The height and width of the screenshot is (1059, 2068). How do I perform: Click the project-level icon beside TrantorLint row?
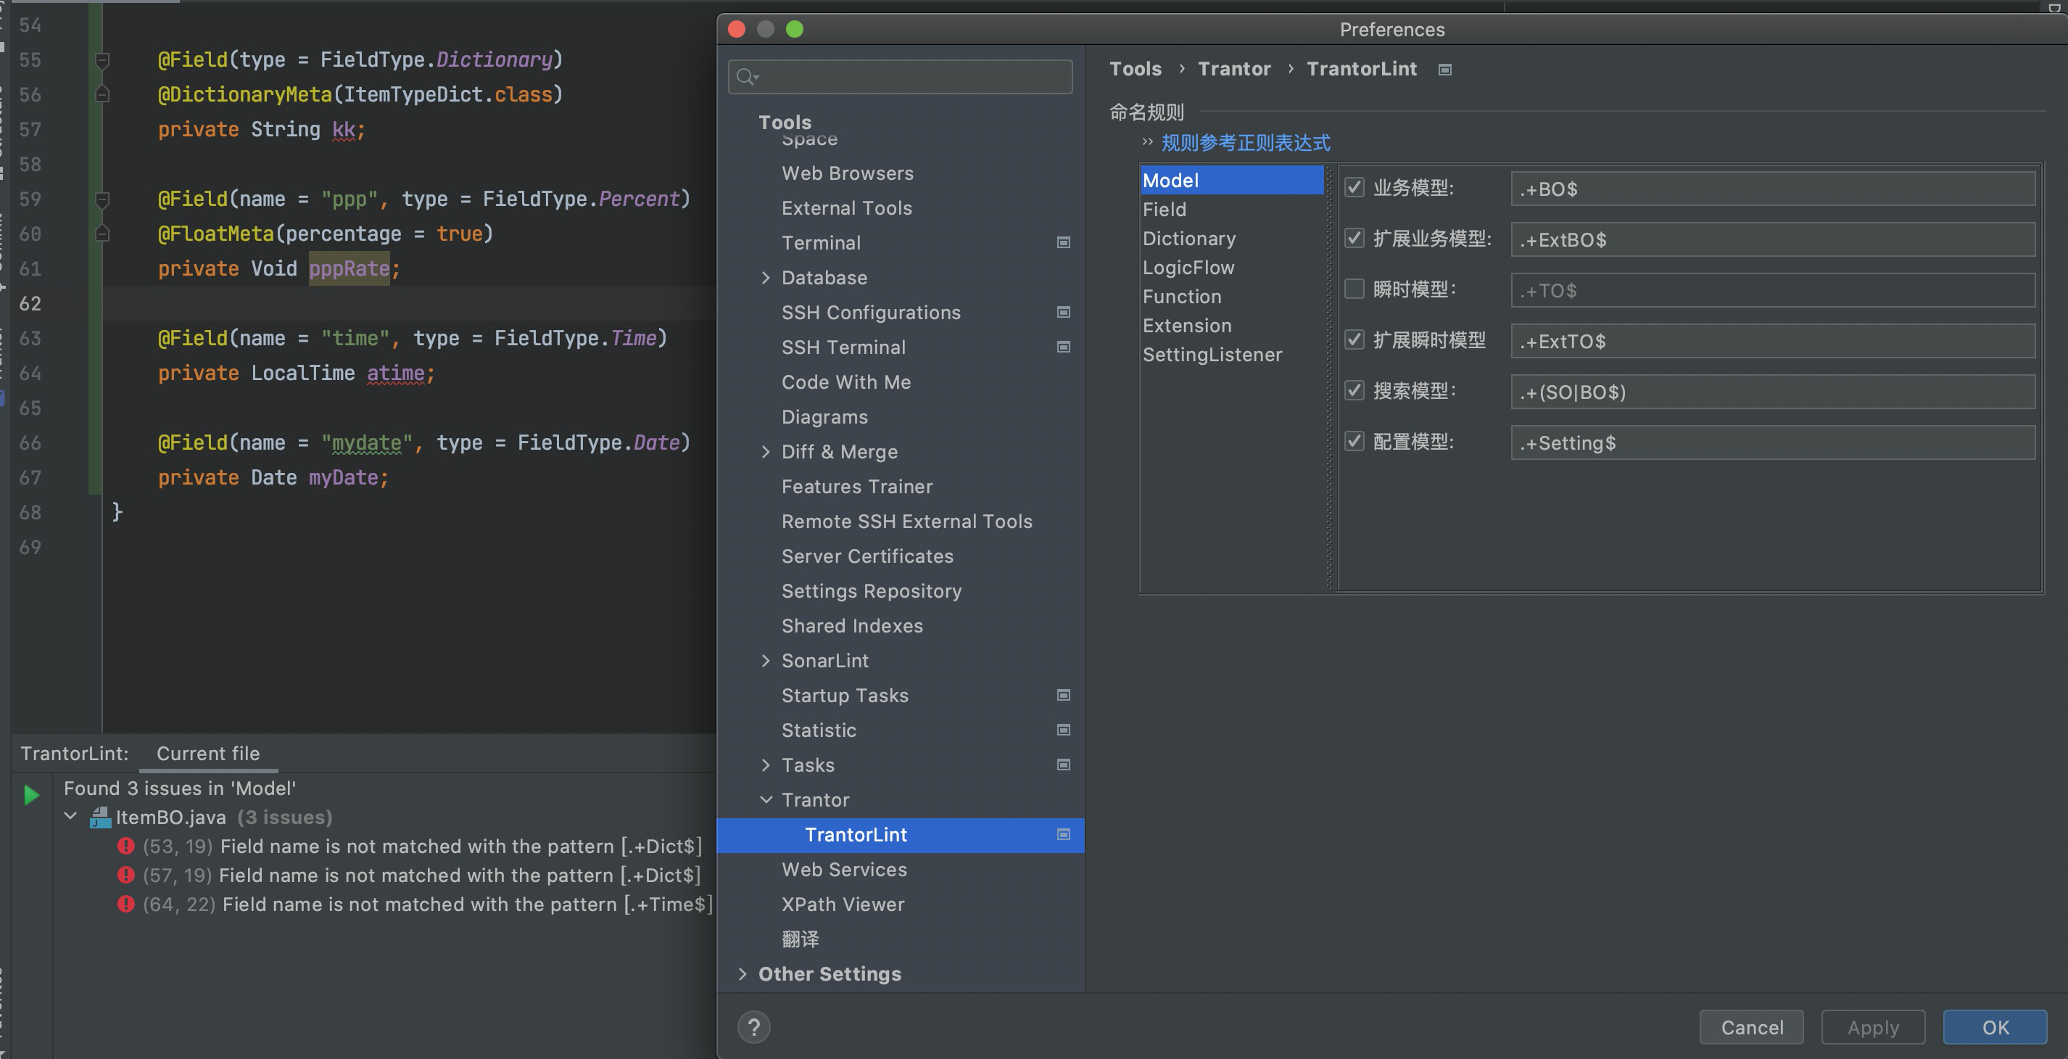coord(1064,835)
